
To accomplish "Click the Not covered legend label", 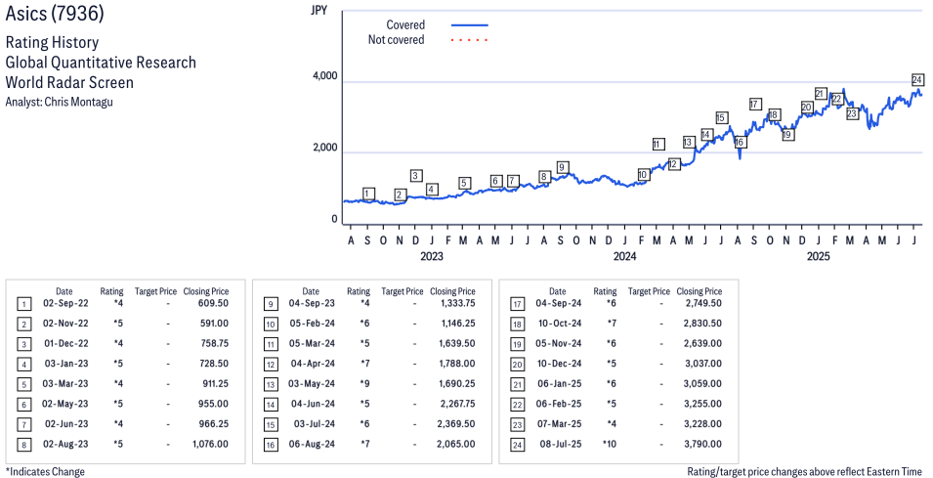I will pyautogui.click(x=397, y=40).
